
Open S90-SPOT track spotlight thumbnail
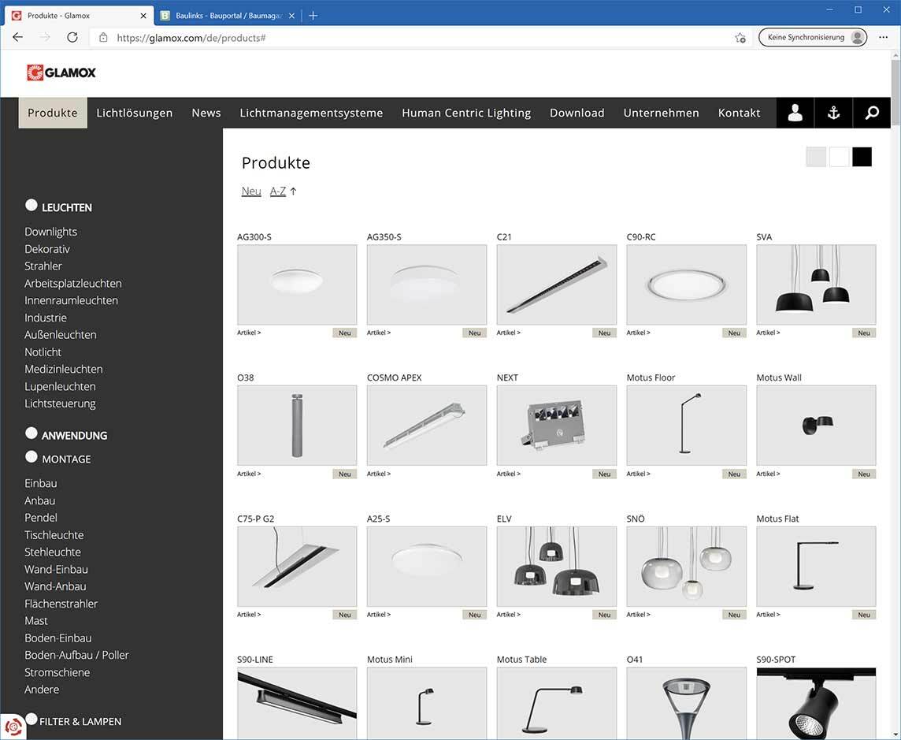(816, 703)
